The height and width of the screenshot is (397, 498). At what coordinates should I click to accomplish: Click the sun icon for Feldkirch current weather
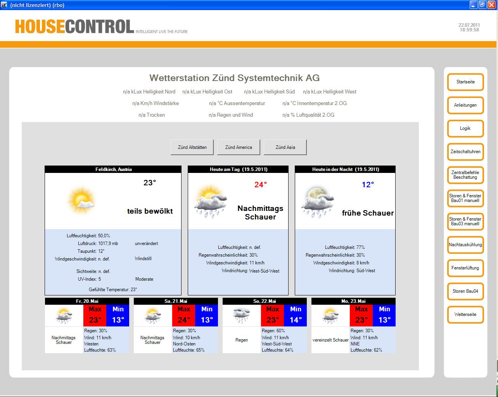[x=81, y=201]
